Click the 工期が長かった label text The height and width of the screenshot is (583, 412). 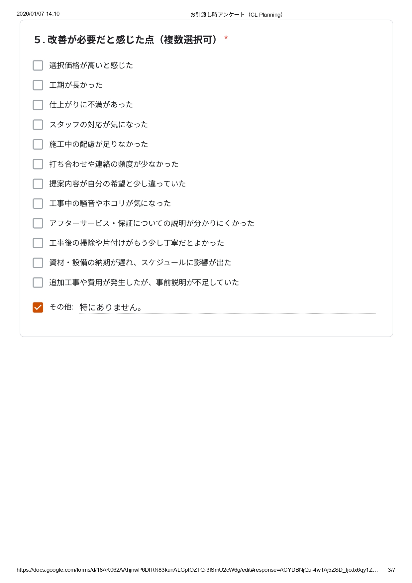tap(76, 85)
